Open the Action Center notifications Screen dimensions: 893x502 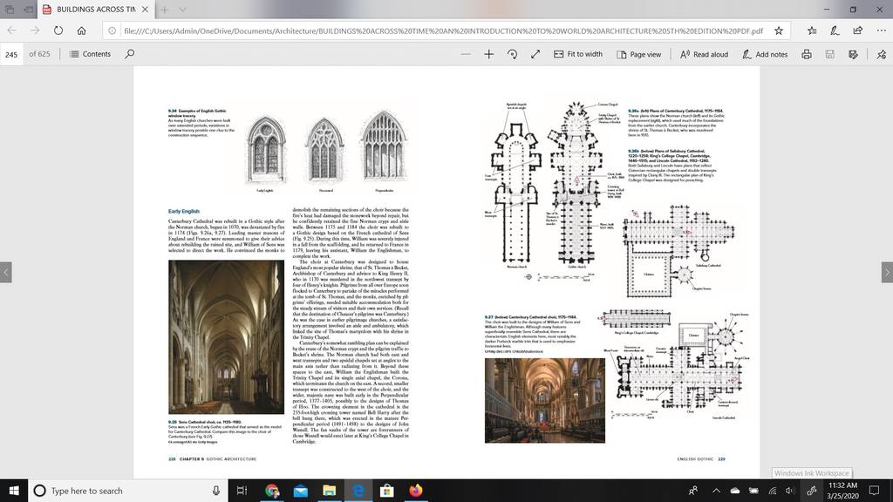(x=875, y=491)
